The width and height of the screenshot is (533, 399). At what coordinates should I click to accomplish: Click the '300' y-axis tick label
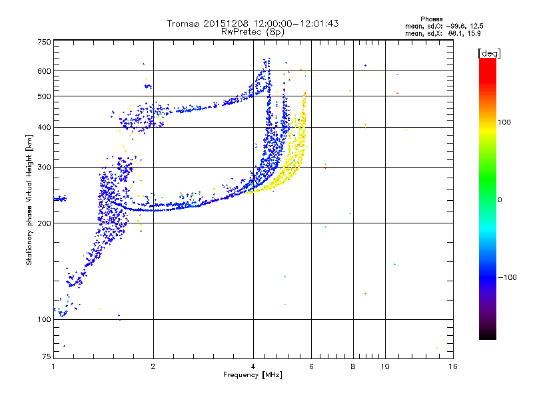(44, 168)
